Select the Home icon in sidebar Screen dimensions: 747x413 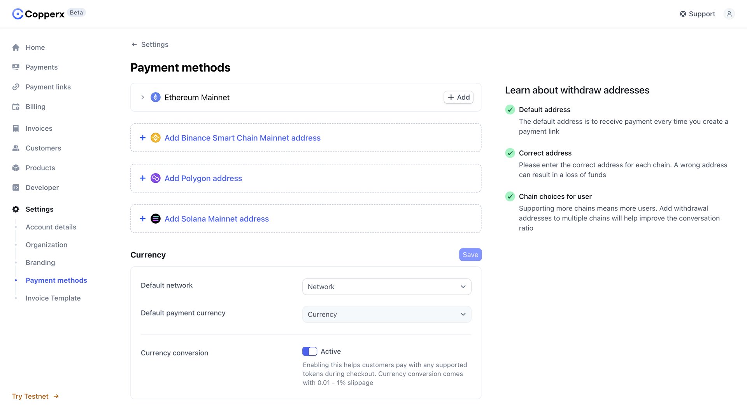(x=16, y=47)
